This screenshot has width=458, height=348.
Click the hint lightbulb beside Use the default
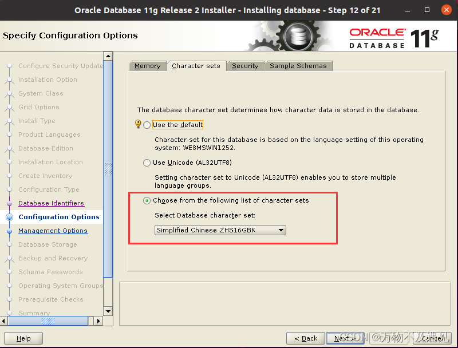(x=138, y=124)
